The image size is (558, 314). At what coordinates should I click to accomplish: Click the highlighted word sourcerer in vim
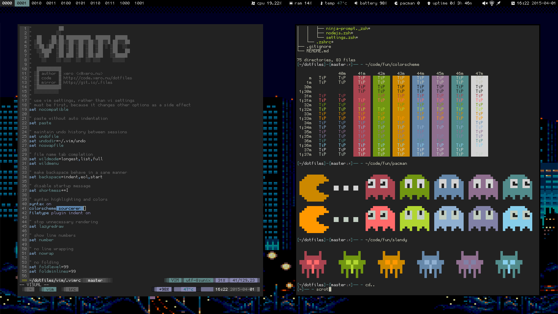tap(69, 209)
